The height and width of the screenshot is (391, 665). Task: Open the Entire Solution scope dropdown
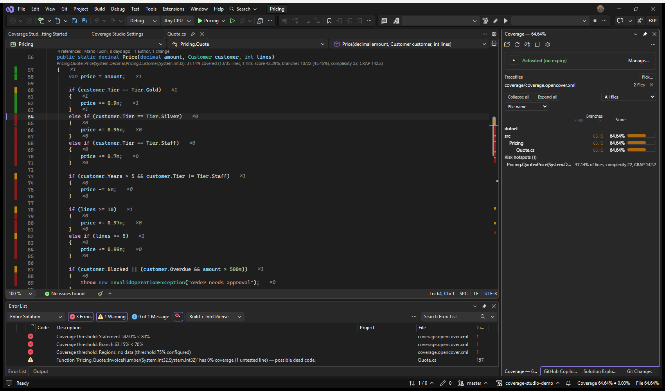(36, 317)
